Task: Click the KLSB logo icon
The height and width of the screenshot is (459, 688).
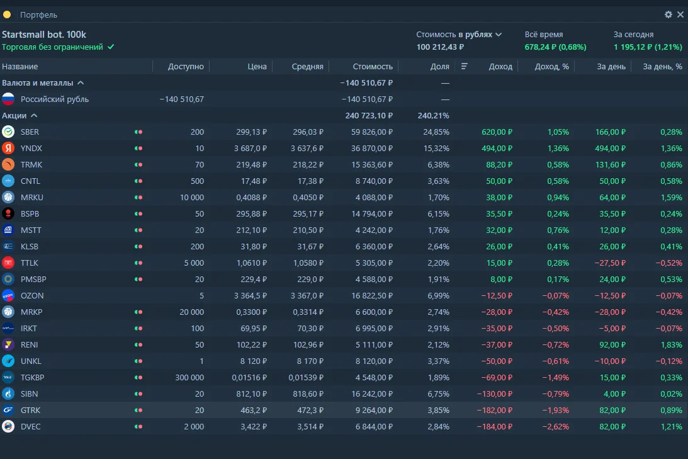Action: pos(8,247)
